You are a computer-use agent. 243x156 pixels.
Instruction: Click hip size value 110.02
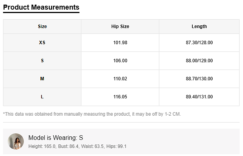click(120, 79)
